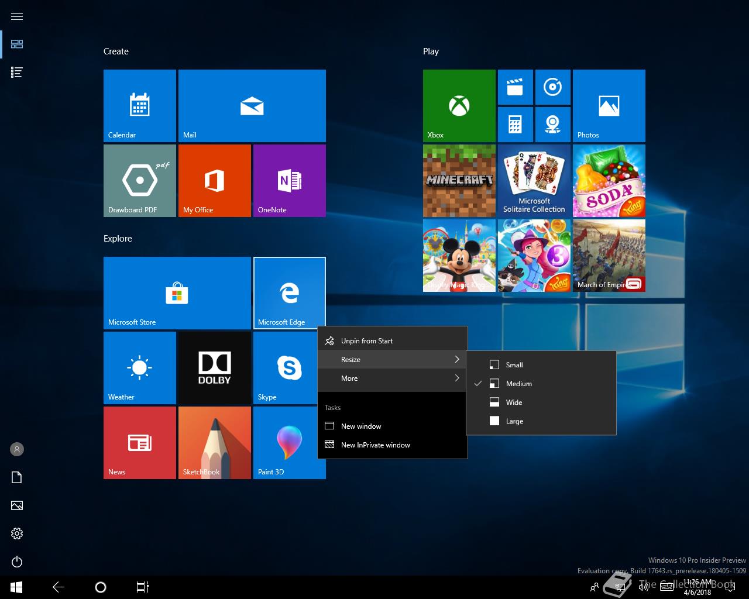The width and height of the screenshot is (749, 599).
Task: Open March of Empires tile
Action: point(609,256)
